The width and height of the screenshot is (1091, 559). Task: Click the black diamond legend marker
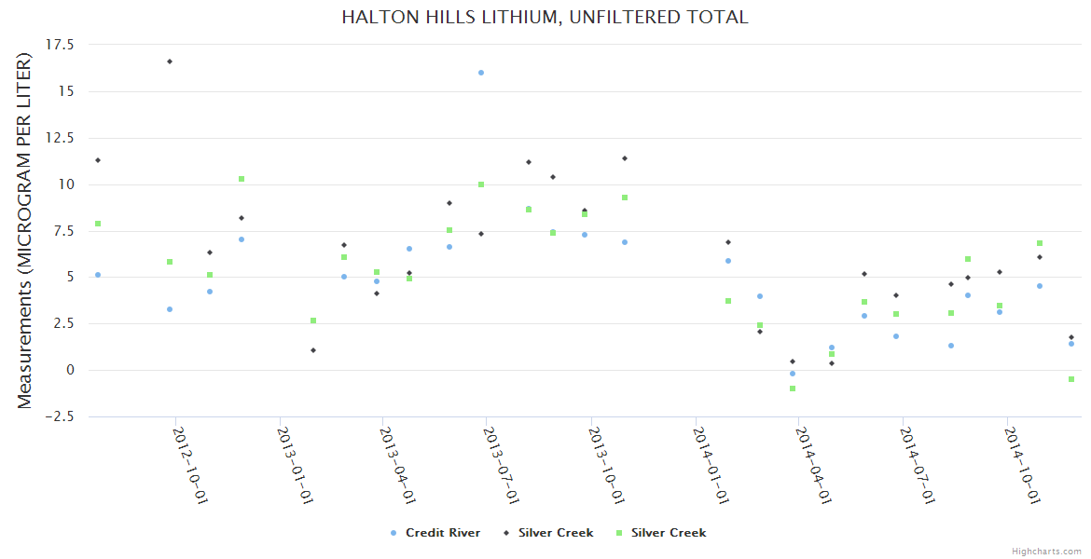pyautogui.click(x=505, y=533)
